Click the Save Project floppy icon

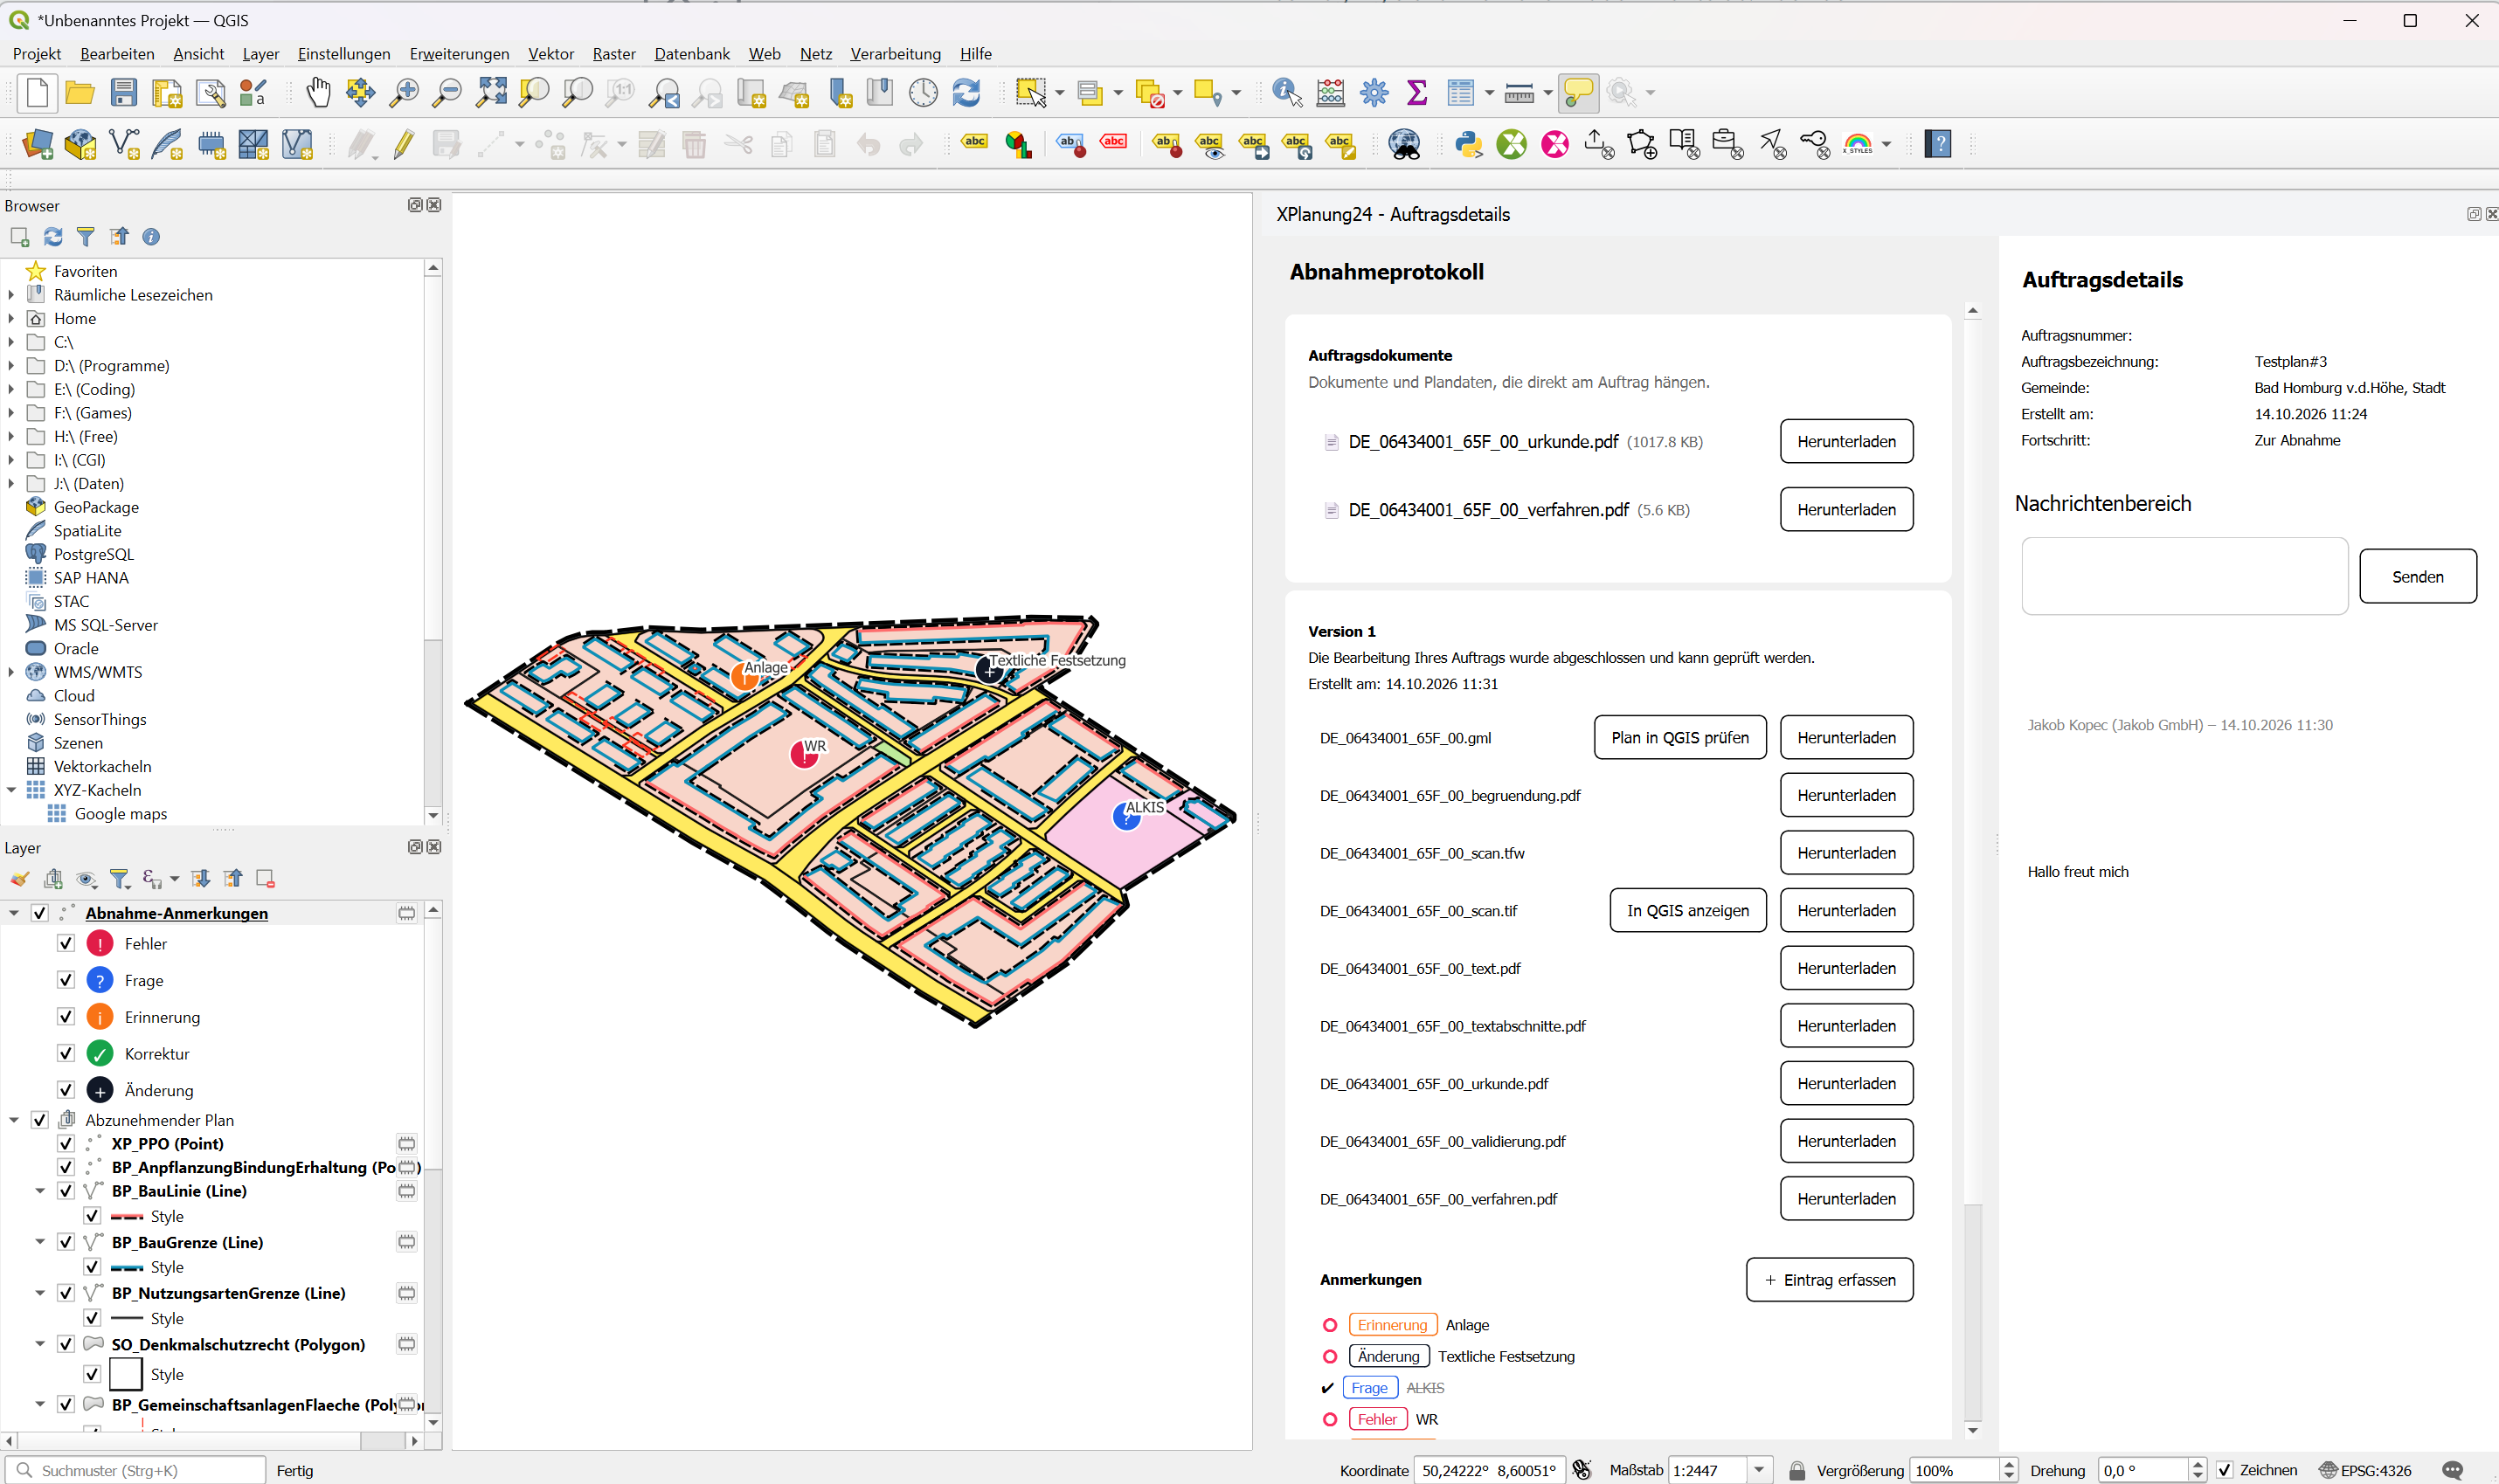coord(123,93)
